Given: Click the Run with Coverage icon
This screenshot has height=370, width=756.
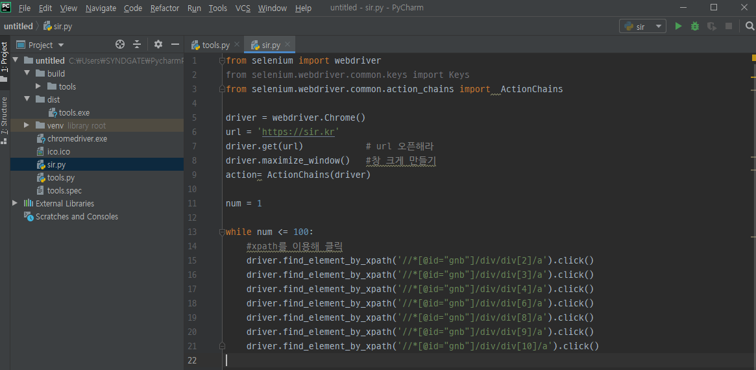Looking at the screenshot, I should 712,26.
